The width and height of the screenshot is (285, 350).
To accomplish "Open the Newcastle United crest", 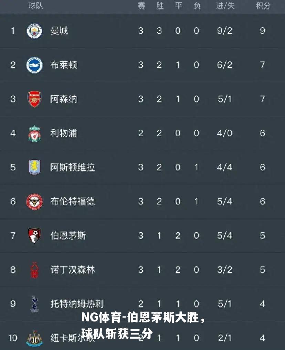I will tap(34, 338).
